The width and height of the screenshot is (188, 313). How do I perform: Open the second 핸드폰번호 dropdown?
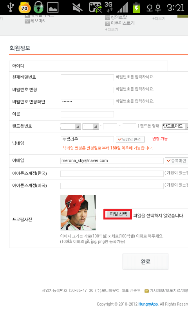(90, 126)
